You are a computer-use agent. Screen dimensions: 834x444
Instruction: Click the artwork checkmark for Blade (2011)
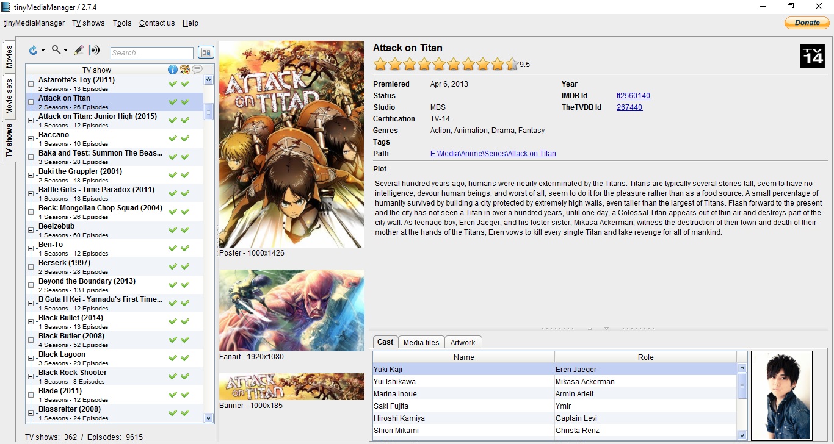tap(185, 395)
